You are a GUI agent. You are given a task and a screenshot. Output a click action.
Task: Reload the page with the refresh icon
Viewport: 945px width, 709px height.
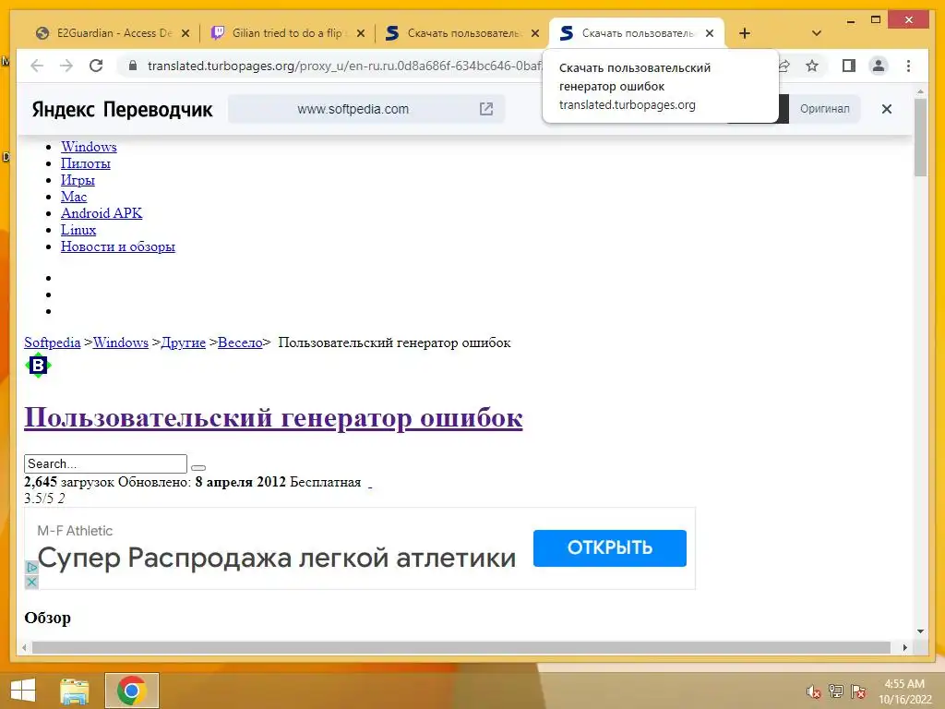coord(96,66)
